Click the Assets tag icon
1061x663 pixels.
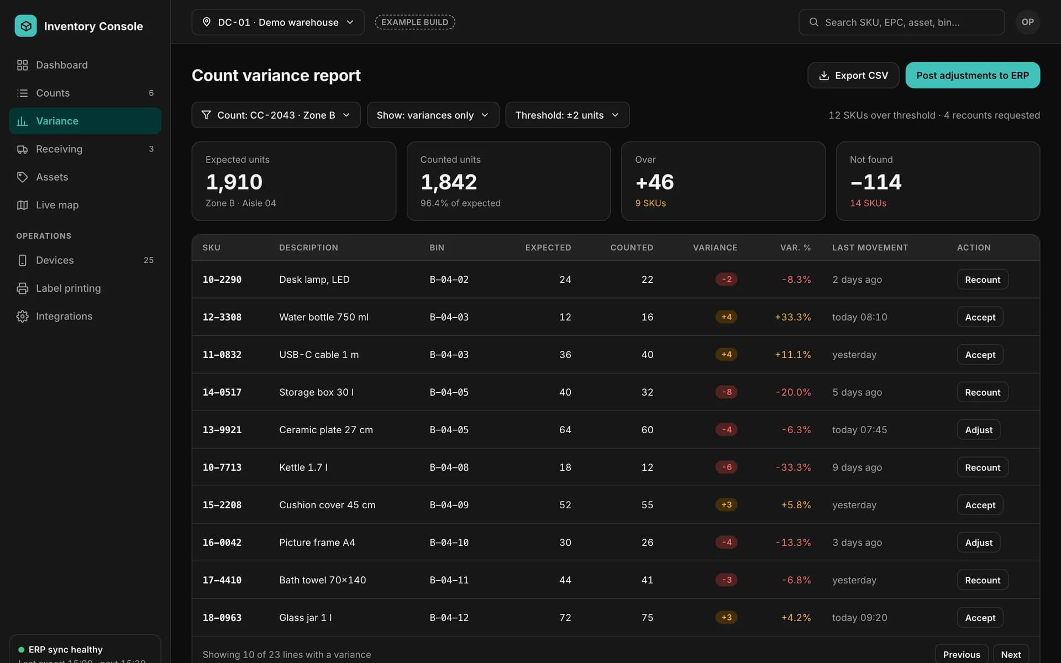[x=22, y=177]
